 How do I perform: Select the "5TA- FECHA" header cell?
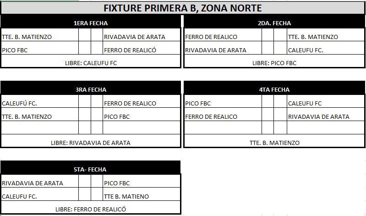click(x=90, y=169)
